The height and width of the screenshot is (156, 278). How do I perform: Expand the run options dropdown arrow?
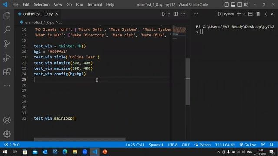click(x=169, y=14)
